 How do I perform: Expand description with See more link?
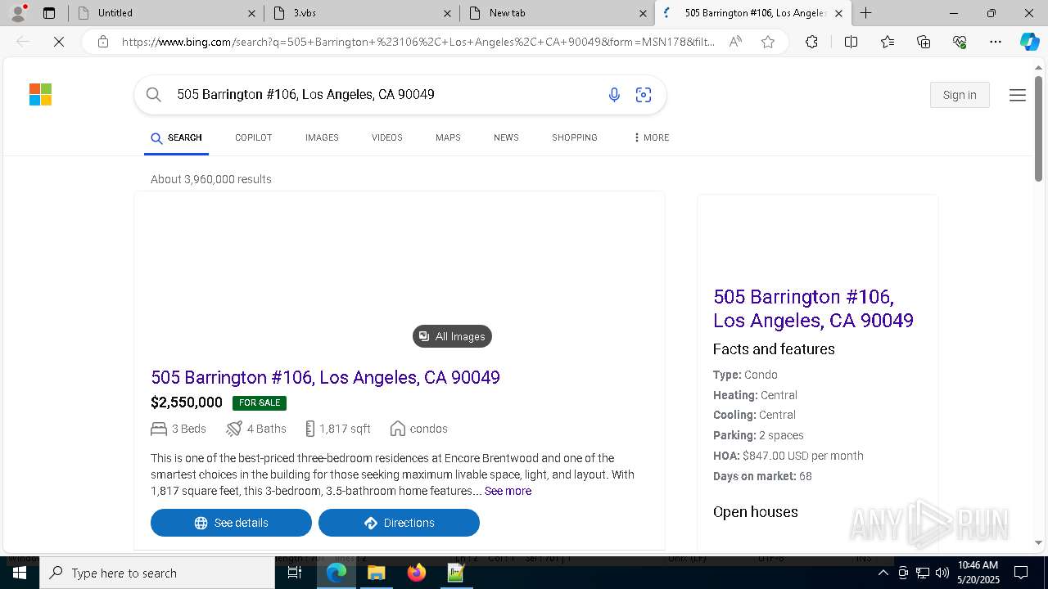tap(508, 491)
